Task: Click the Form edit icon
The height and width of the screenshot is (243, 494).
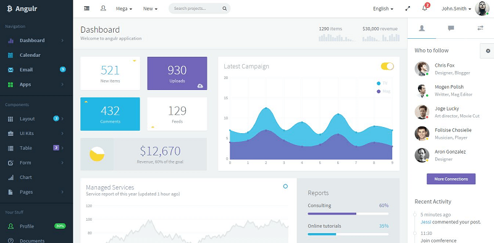Action: [10, 163]
